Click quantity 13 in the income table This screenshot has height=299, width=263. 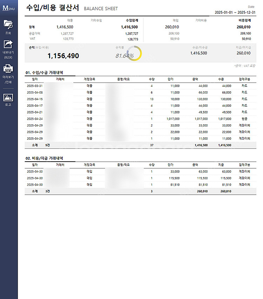[152, 99]
